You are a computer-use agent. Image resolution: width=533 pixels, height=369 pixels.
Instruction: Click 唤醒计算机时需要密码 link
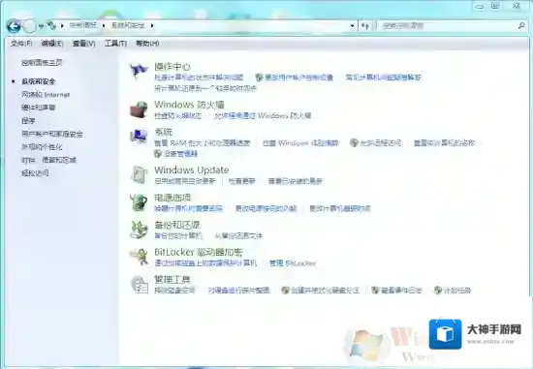[x=189, y=208]
